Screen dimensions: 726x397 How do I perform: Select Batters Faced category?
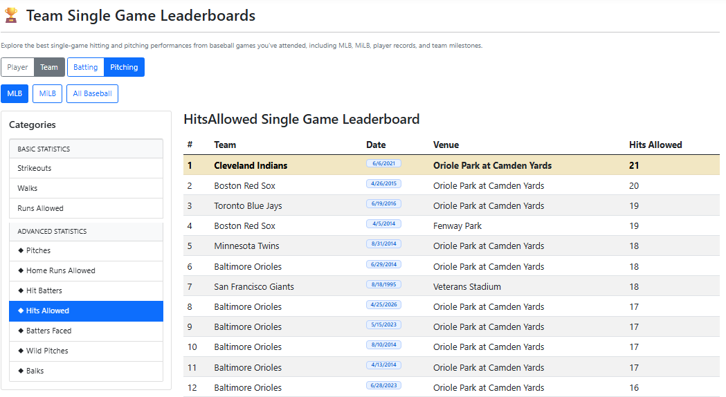(x=86, y=331)
